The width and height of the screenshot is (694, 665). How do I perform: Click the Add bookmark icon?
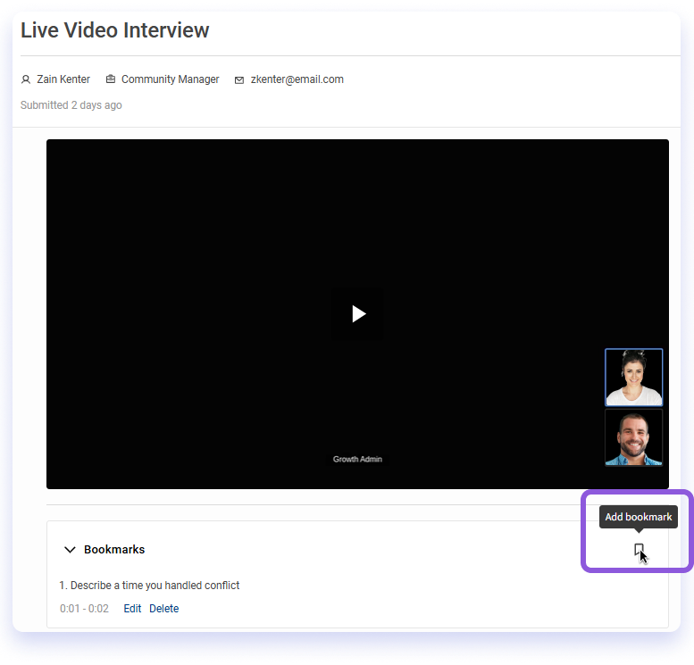coord(638,550)
